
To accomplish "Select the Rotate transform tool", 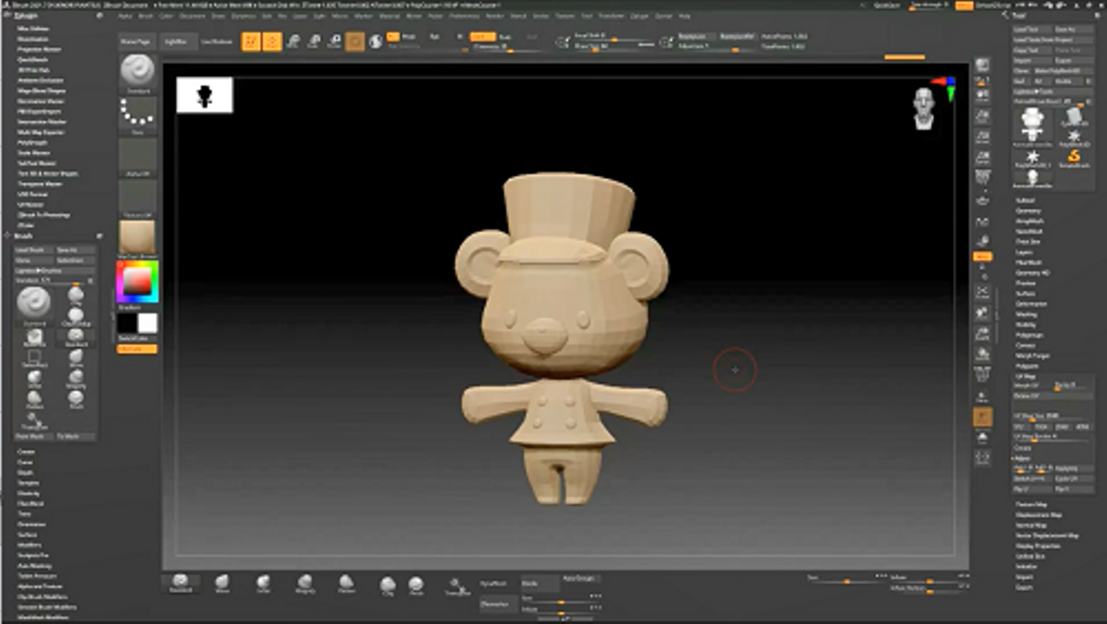I will click(x=334, y=41).
